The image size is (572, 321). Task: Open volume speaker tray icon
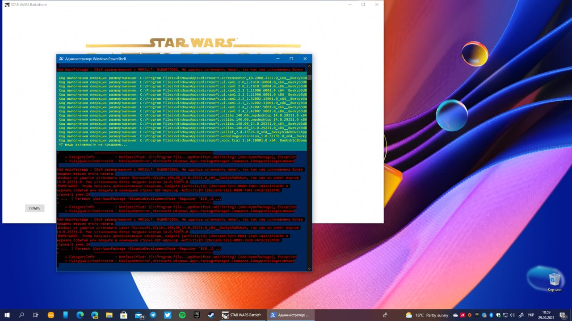pyautogui.click(x=513, y=315)
